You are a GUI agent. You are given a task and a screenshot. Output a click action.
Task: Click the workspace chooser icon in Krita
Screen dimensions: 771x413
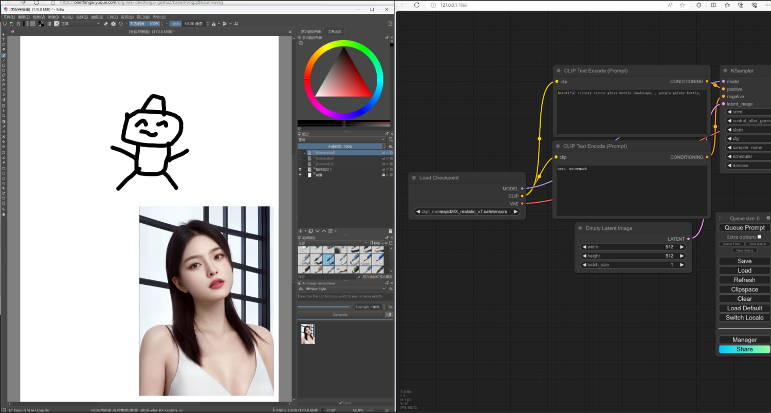tap(391, 24)
